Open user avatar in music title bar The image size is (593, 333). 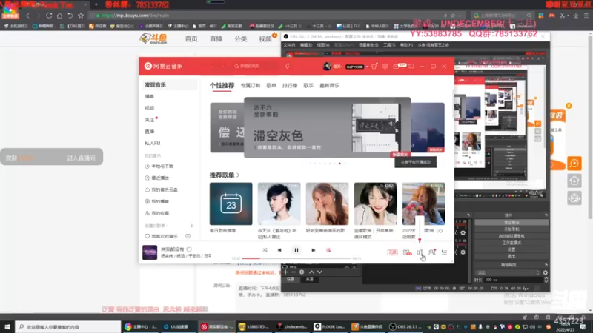coord(327,67)
